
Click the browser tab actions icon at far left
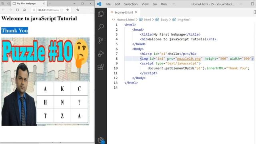point(3,4)
